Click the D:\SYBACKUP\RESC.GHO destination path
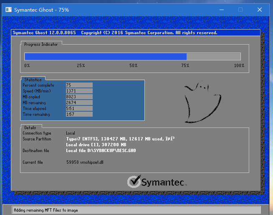 pyautogui.click(x=111, y=150)
